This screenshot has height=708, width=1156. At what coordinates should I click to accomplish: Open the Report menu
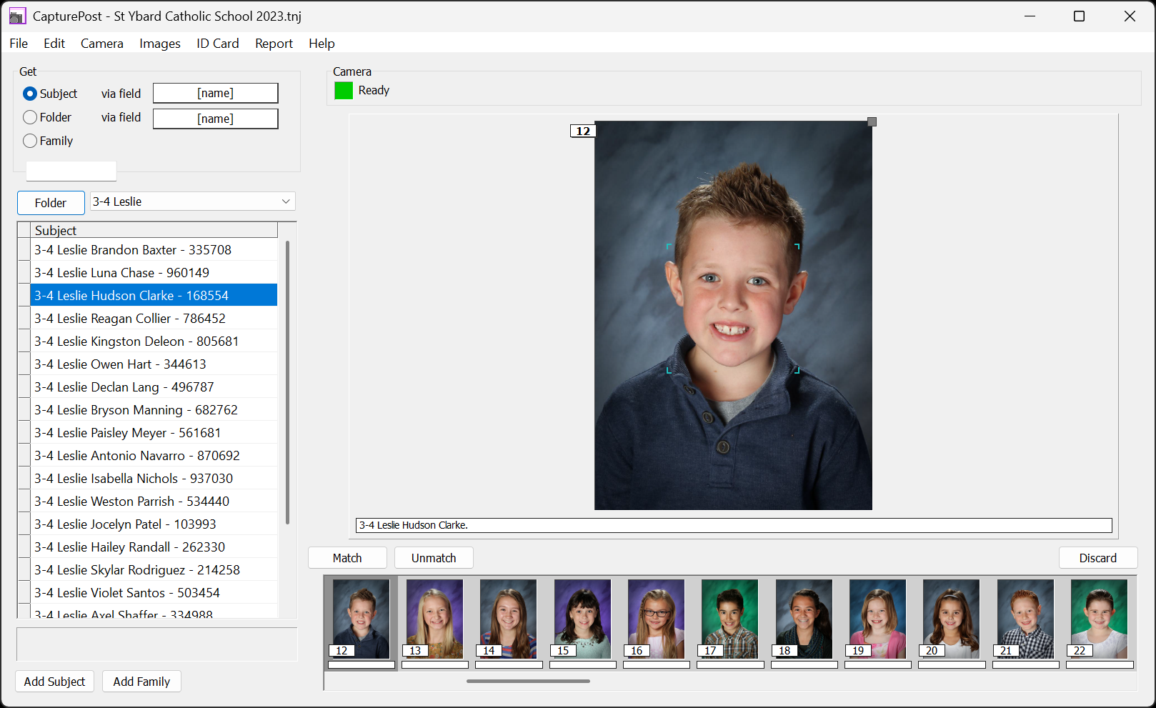(x=274, y=44)
